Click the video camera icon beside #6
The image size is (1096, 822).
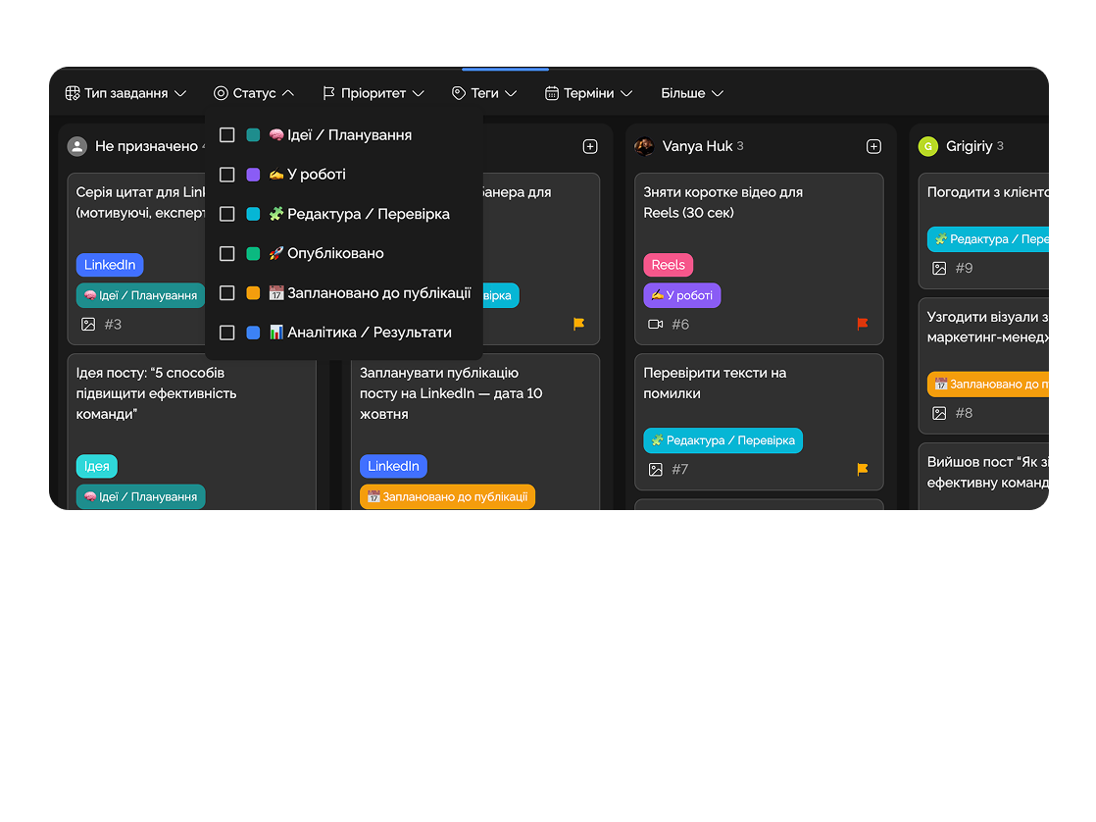pos(656,324)
